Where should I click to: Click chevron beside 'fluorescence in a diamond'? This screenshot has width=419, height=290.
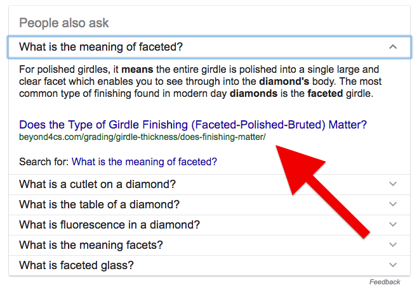tap(393, 225)
